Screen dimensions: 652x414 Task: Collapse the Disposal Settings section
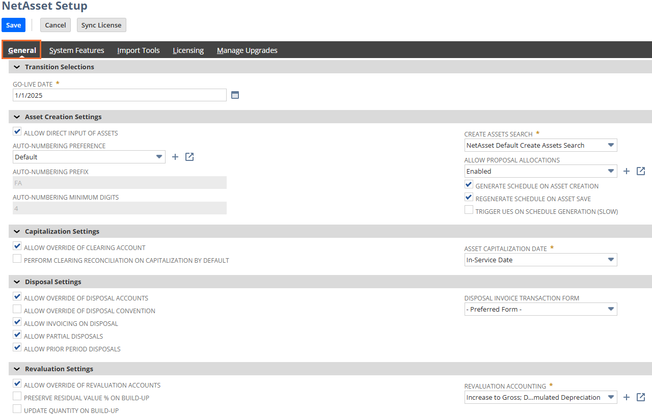tap(17, 282)
